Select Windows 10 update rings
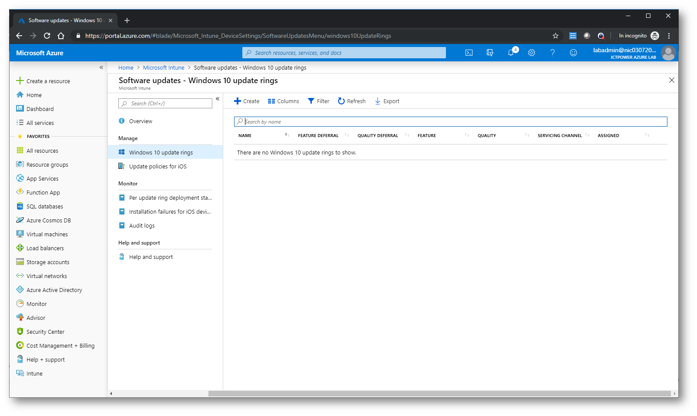This screenshot has height=416, width=697. pos(165,152)
